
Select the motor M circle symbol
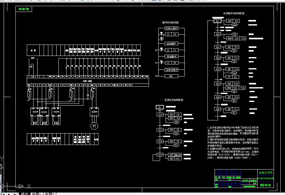pos(94,126)
